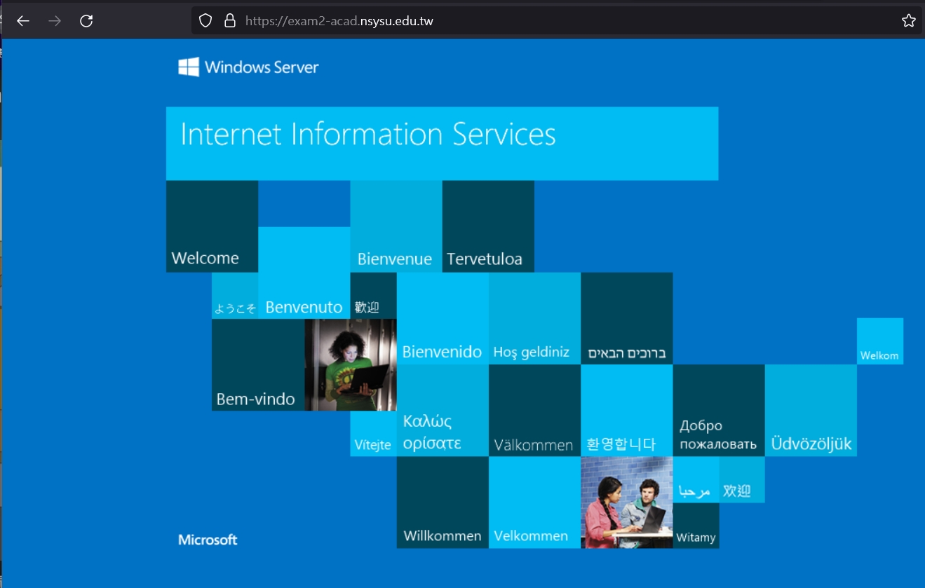This screenshot has width=925, height=588.
Task: Click the Willkommen tile
Action: pos(443,502)
